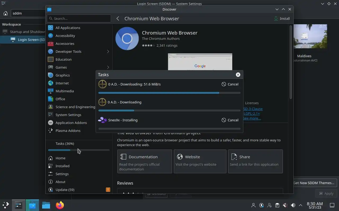Expand Developer Tools subcategories arrow
The width and height of the screenshot is (339, 211).
[108, 51]
